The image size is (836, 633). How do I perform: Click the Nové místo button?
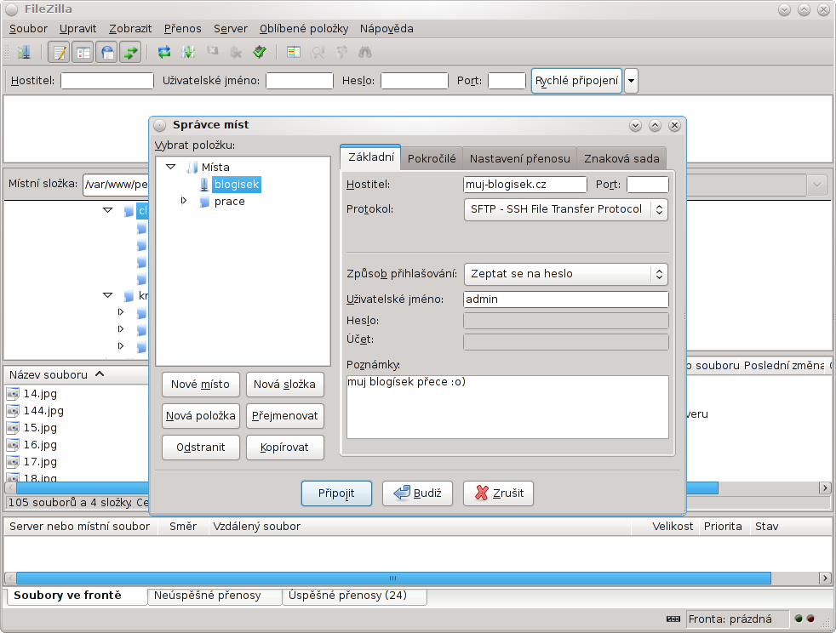tap(200, 385)
